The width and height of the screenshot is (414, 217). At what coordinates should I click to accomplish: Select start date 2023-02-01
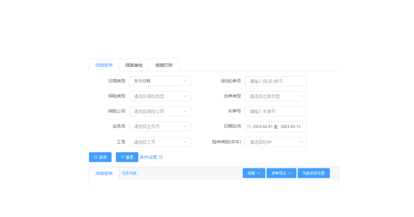pos(262,126)
